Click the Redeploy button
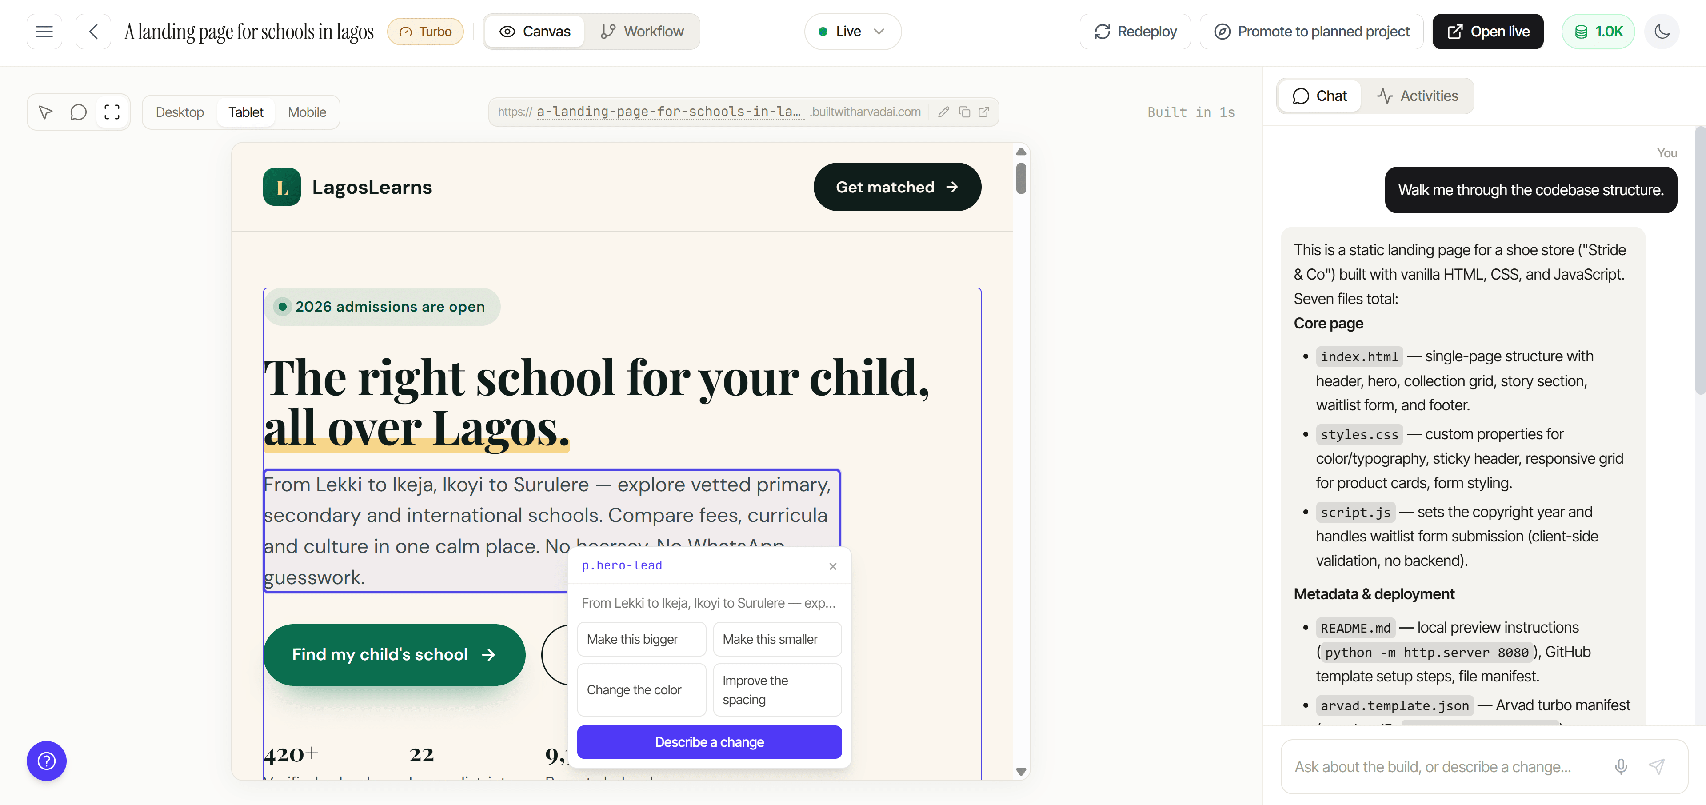This screenshot has width=1706, height=805. (1135, 31)
